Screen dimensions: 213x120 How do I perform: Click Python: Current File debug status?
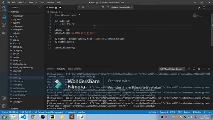tap(49, 112)
